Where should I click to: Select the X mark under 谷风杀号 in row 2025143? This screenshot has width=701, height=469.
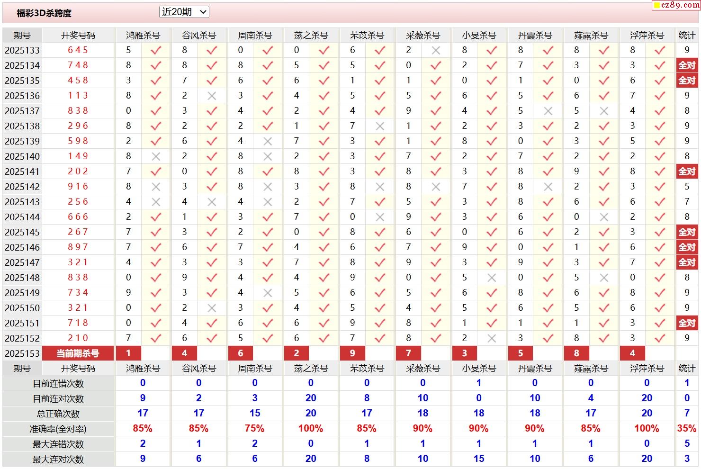pyautogui.click(x=212, y=202)
